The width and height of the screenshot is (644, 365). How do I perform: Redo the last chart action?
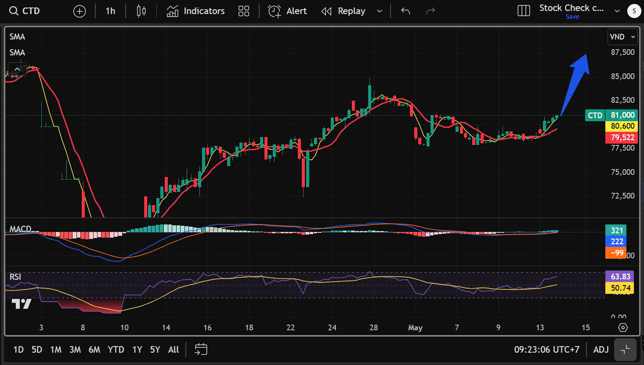tap(431, 11)
